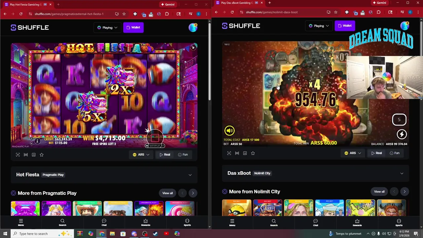Viewport: 423px width, 238px height.
Task: Show next Nolimit City games with arrow
Action: (x=404, y=192)
